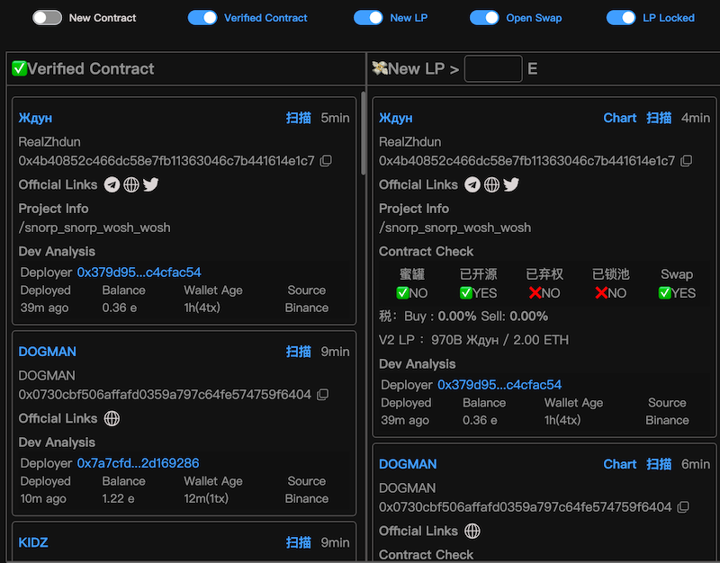Click deployer address 0x7a7cfd...2d169286
Viewport: 720px width, 563px height.
(x=138, y=463)
